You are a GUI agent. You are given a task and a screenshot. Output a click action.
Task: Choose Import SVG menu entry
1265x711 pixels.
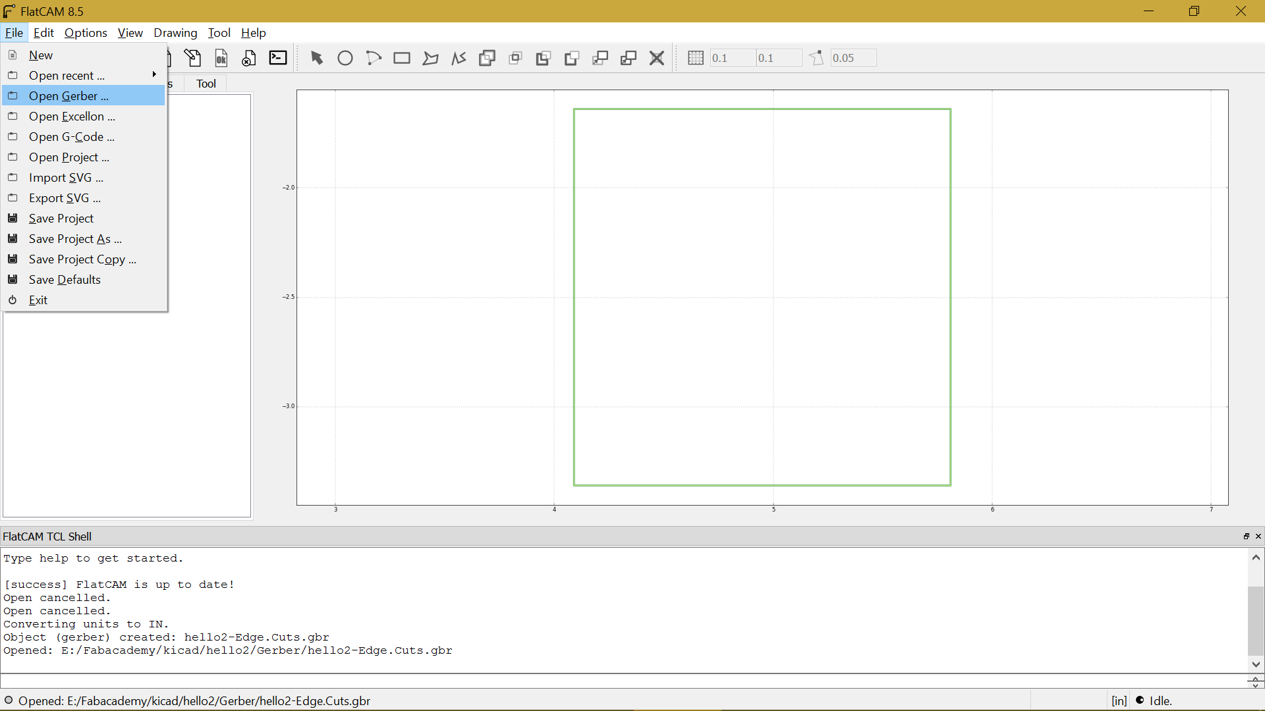point(84,178)
